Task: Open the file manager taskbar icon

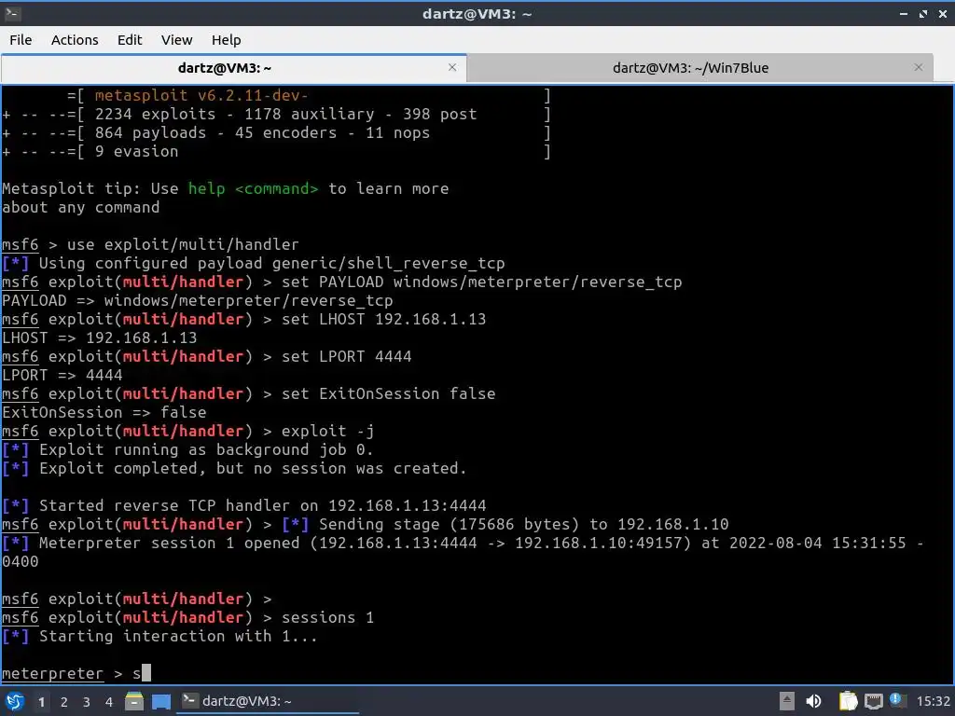Action: point(134,701)
